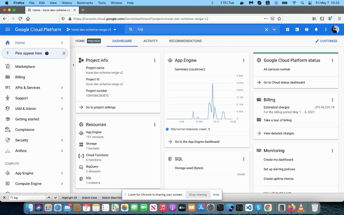Click the Pins help question icon
The width and height of the screenshot is (344, 215).
pyautogui.click(x=47, y=53)
